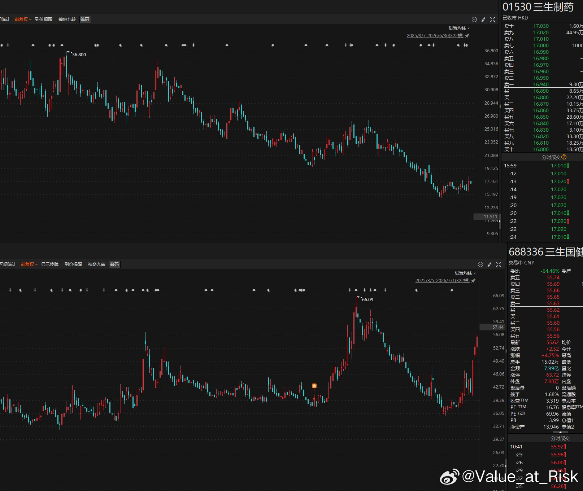Screen dimensions: 583x491
Task: Toggle 显示停牌 on bottom chart toolbar
Action: coord(50,264)
